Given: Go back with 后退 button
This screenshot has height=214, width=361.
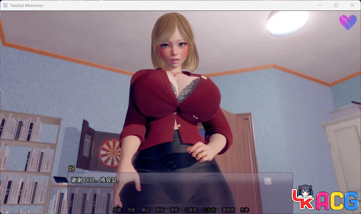Looking at the screenshot, I should coord(117,210).
